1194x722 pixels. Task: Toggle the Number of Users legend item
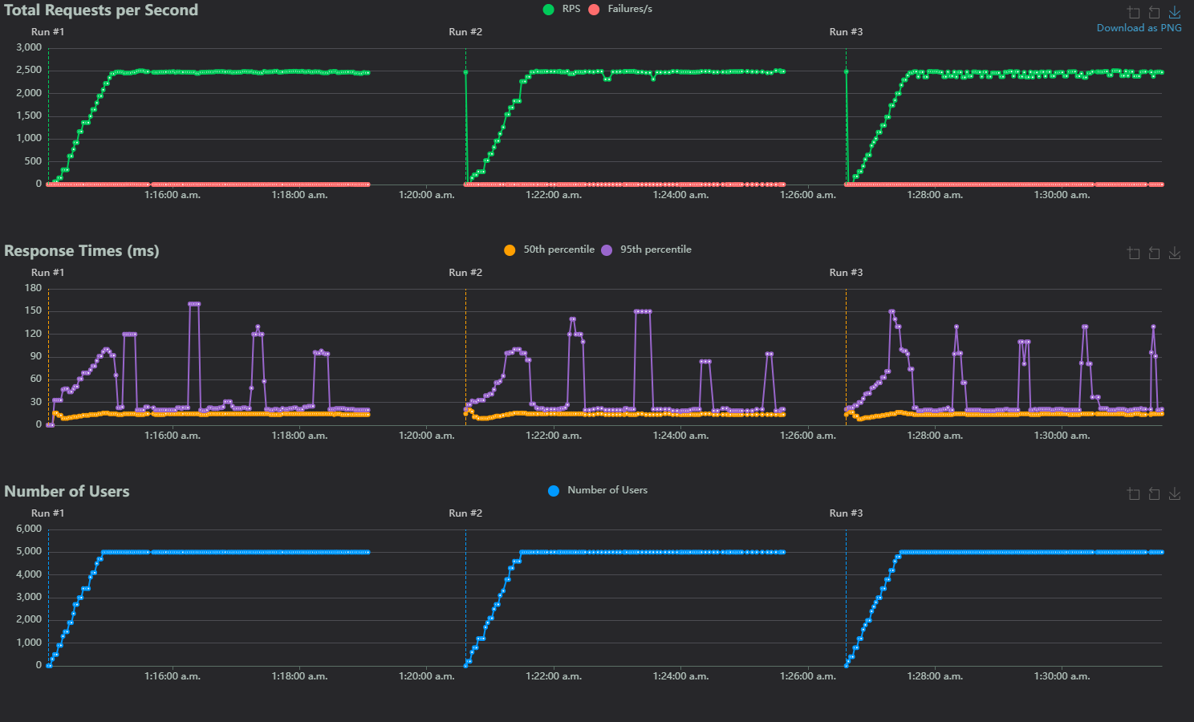point(598,490)
